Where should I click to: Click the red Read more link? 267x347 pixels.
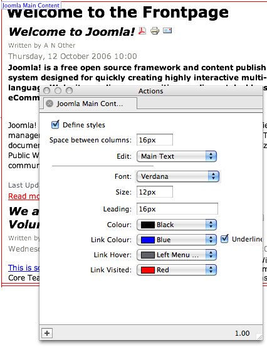(24, 196)
